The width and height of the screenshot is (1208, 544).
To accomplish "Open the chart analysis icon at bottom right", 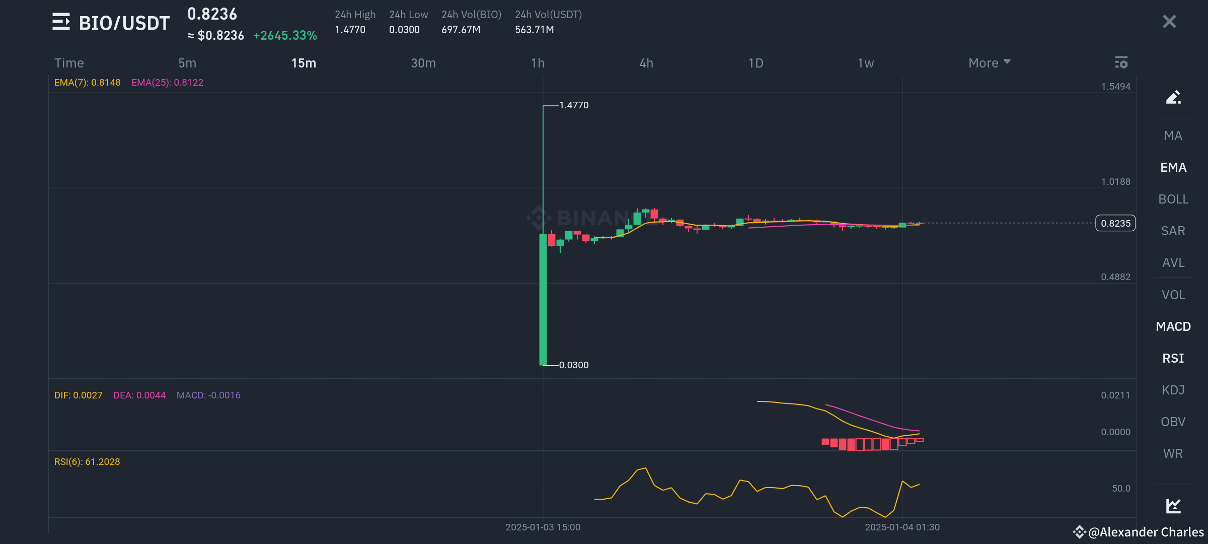I will point(1173,505).
